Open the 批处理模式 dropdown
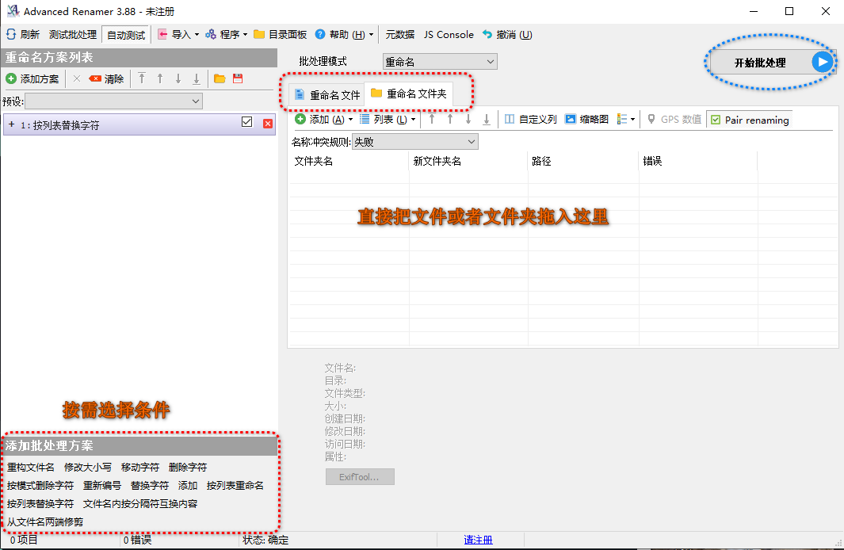 (x=439, y=62)
